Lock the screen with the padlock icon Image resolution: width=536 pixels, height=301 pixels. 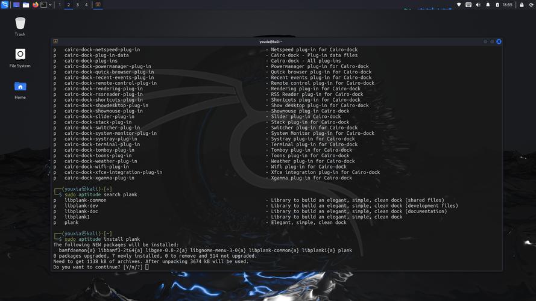point(522,5)
